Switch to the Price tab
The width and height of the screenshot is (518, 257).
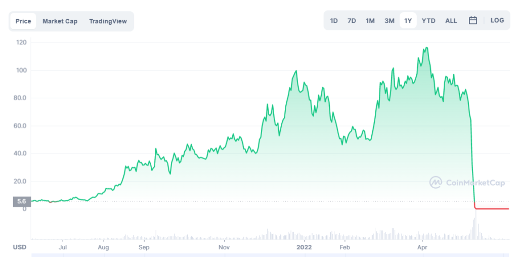[23, 21]
